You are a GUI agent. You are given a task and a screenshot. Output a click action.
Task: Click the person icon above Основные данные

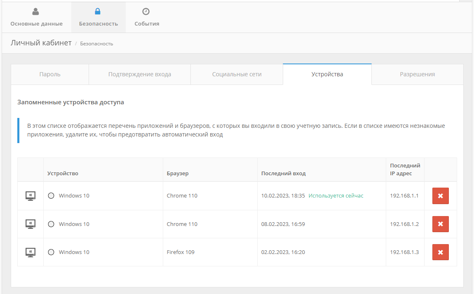click(36, 12)
